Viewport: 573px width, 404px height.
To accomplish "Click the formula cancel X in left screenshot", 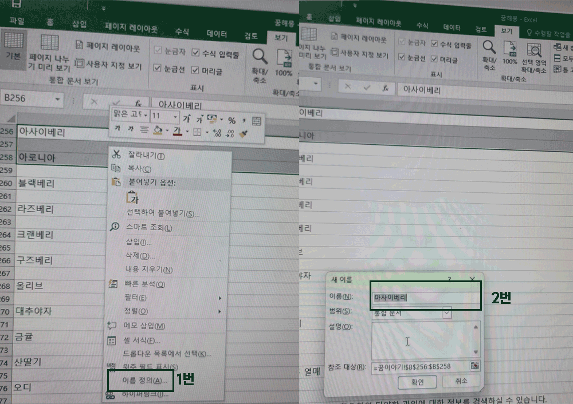I will (x=94, y=102).
